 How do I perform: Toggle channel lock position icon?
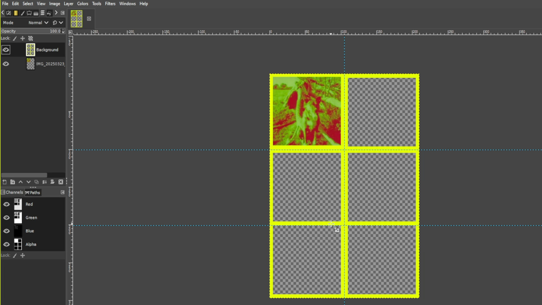pos(23,255)
